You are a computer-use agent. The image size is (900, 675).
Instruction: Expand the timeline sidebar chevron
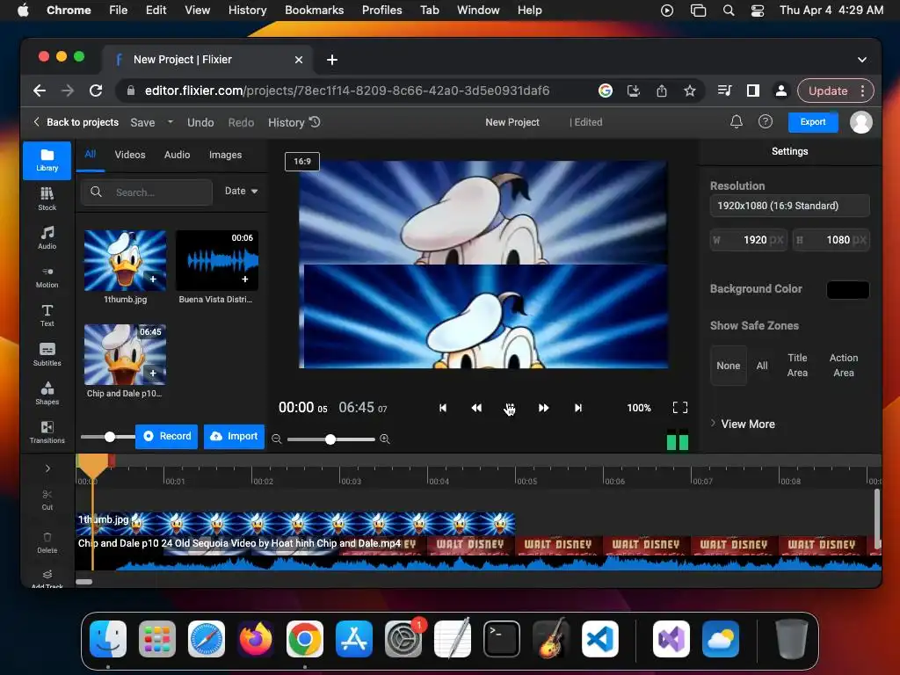pyautogui.click(x=47, y=468)
